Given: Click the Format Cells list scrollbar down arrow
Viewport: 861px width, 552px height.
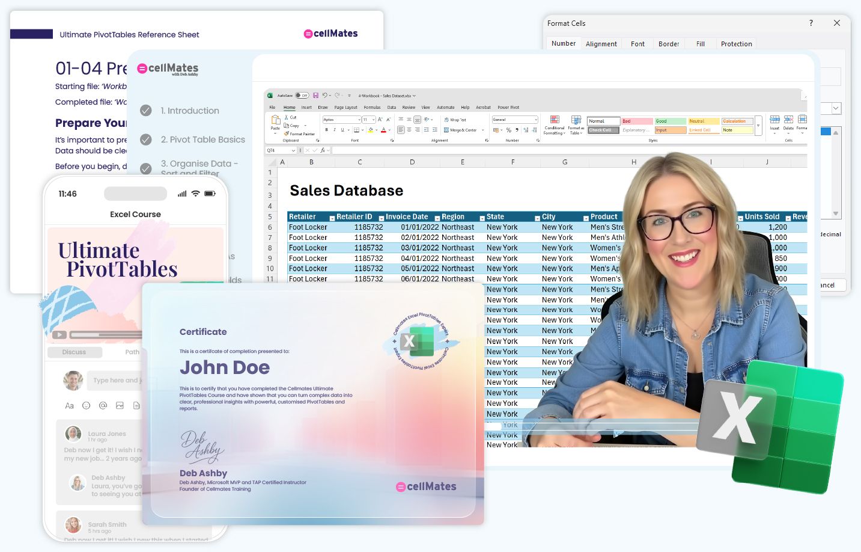Looking at the screenshot, I should (835, 213).
